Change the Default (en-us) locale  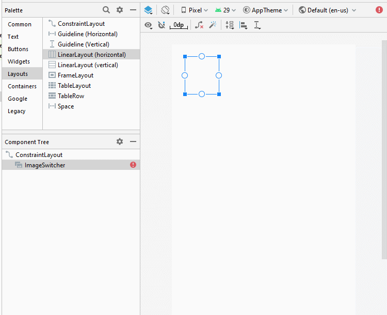click(327, 10)
